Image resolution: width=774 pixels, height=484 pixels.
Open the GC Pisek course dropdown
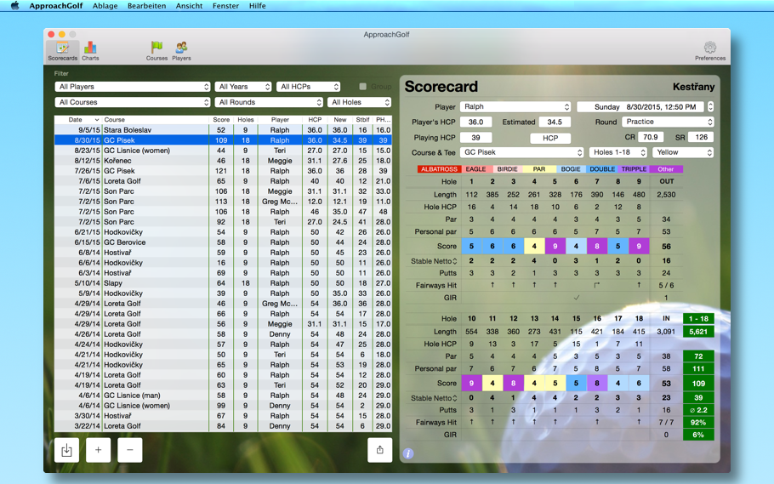(x=521, y=152)
